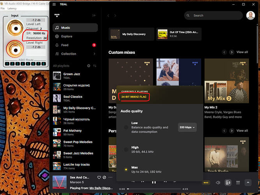
Task: Open the user profile avatar
Action: [251, 16]
